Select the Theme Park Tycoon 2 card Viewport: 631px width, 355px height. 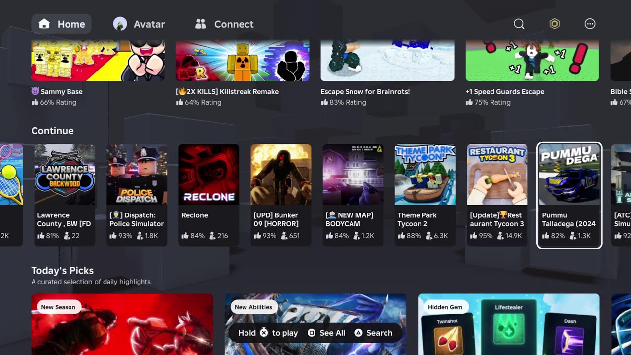coord(425,195)
